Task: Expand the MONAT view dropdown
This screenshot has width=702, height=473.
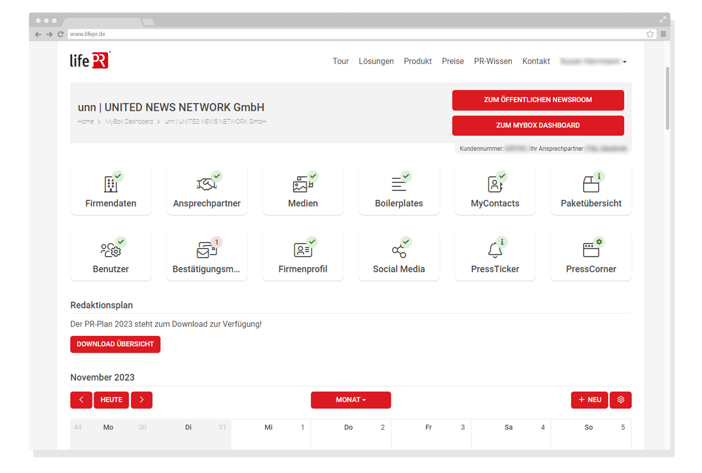Action: click(351, 400)
